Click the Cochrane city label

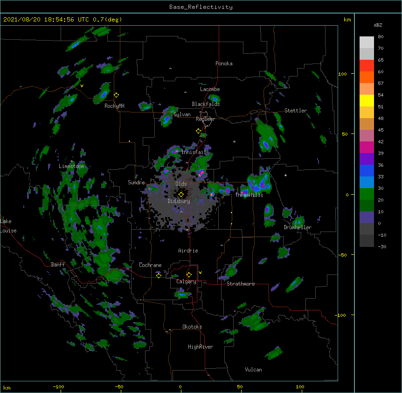(x=150, y=265)
